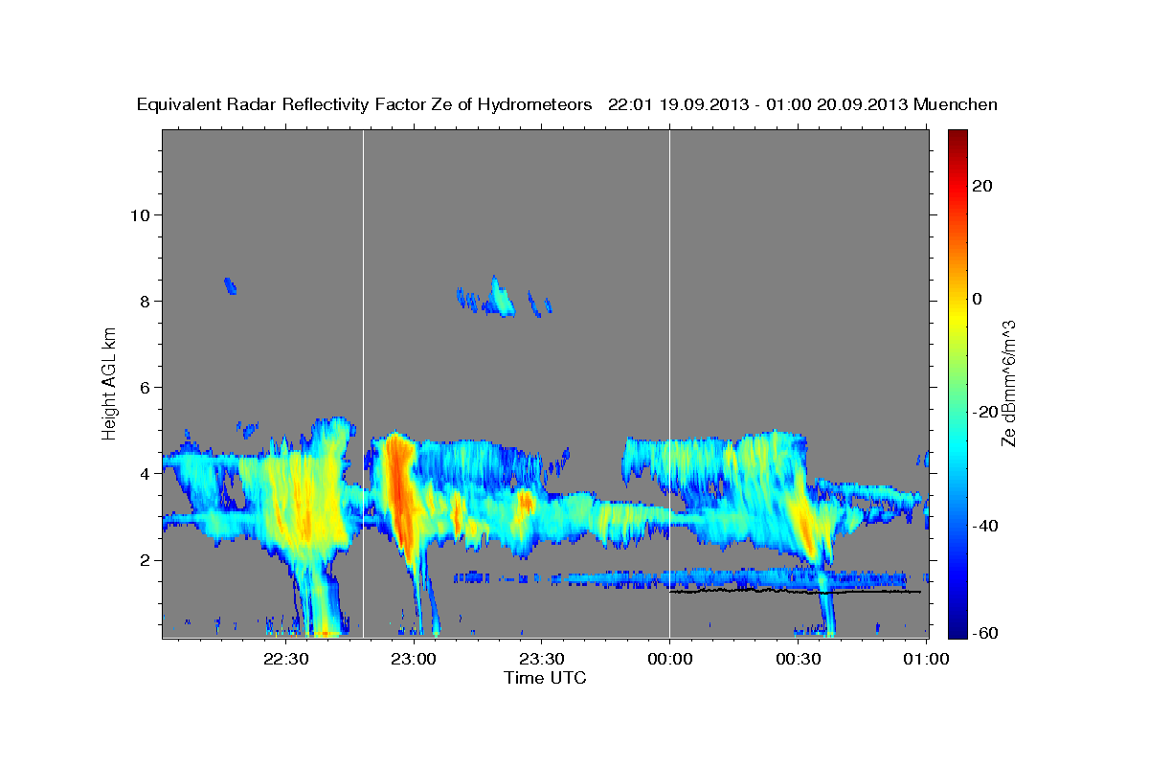Click the colorbar value '20'
The width and height of the screenshot is (1149, 766).
(980, 186)
